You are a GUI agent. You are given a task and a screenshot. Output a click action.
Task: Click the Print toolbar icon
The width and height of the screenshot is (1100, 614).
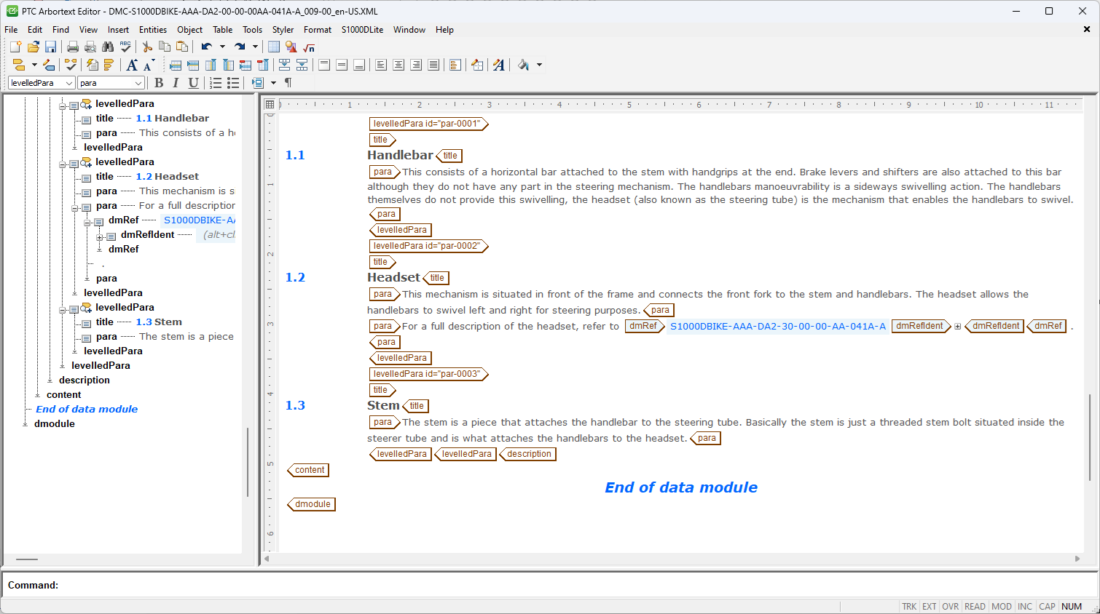coord(73,47)
